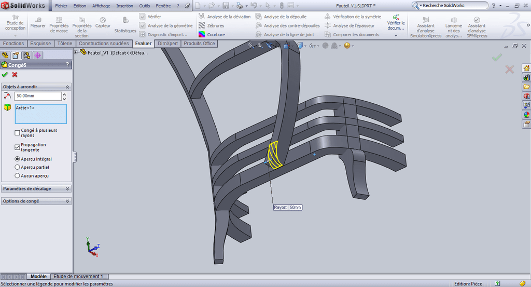The image size is (531, 287).
Task: Enable Zébrures display
Action: (x=212, y=26)
